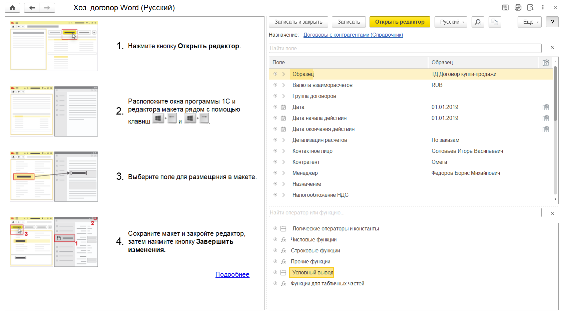This screenshot has height=313, width=566.
Task: Select the RUB currency value
Action: click(437, 85)
